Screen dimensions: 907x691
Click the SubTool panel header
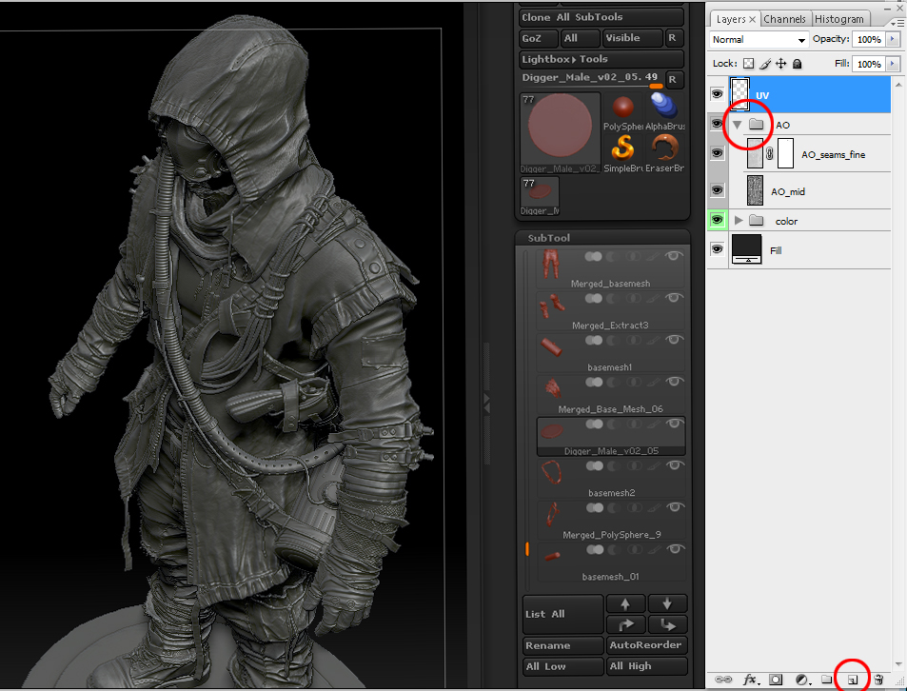[x=602, y=238]
